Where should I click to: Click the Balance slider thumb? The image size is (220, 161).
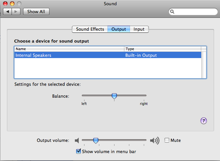click(x=114, y=96)
